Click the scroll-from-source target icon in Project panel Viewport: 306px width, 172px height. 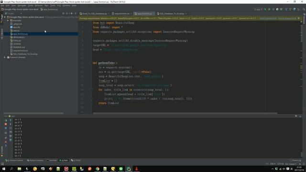63,13
